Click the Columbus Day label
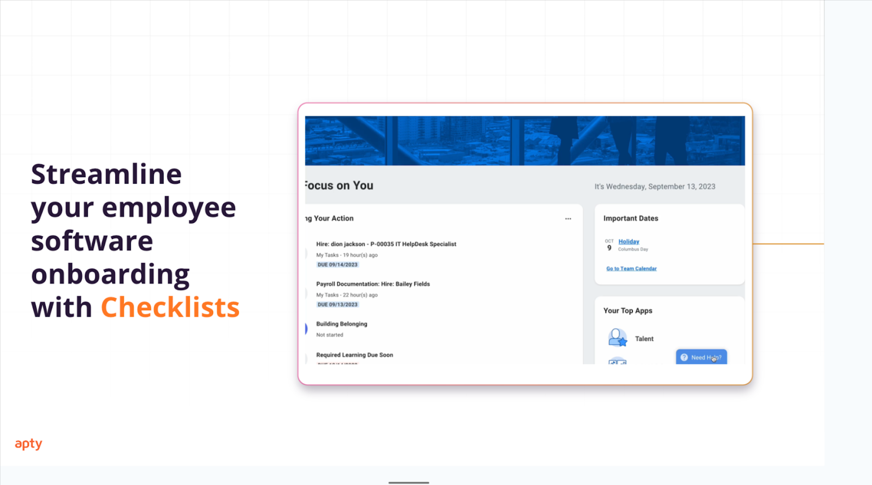872x485 pixels. pyautogui.click(x=633, y=250)
